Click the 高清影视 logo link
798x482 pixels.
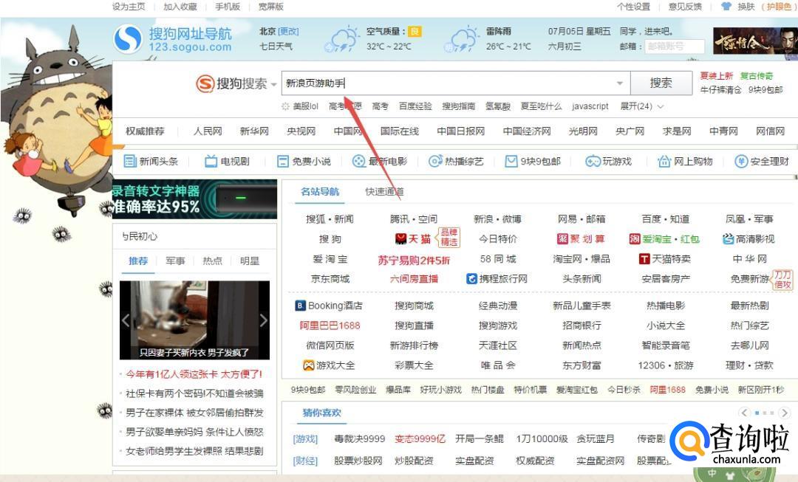(748, 239)
